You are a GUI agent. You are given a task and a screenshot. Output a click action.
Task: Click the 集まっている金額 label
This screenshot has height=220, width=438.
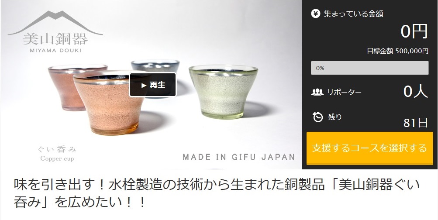(353, 14)
